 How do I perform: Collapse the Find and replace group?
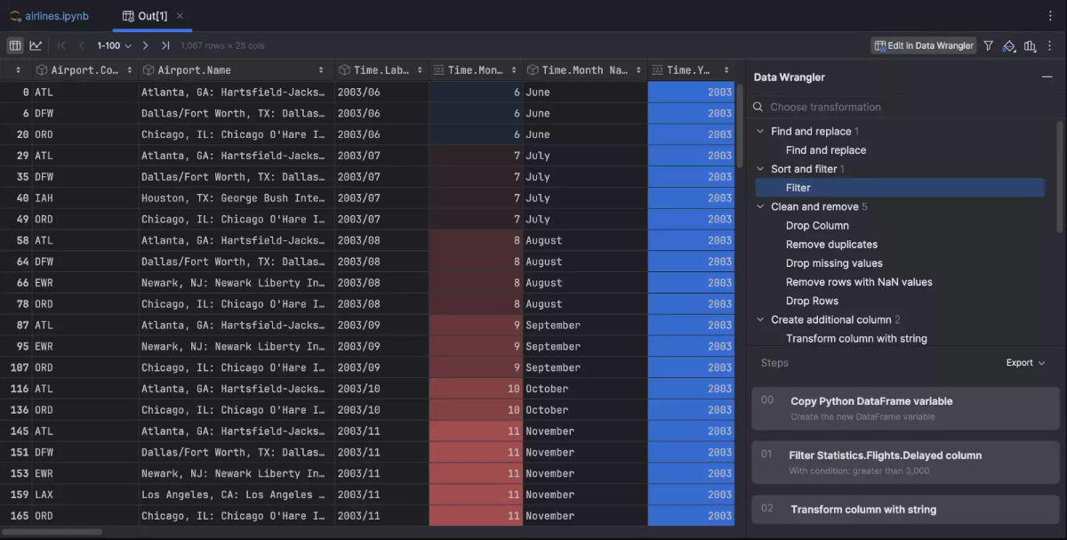(x=760, y=132)
